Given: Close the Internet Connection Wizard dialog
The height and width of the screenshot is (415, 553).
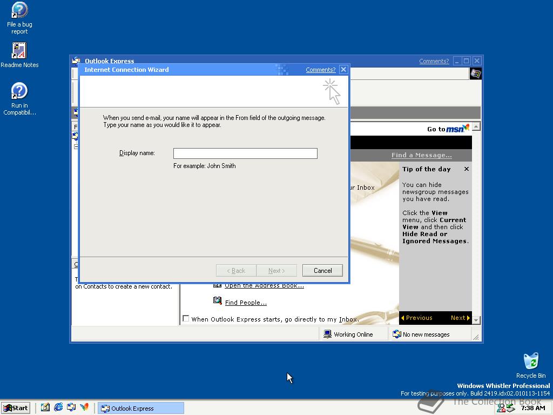Looking at the screenshot, I should tap(343, 70).
